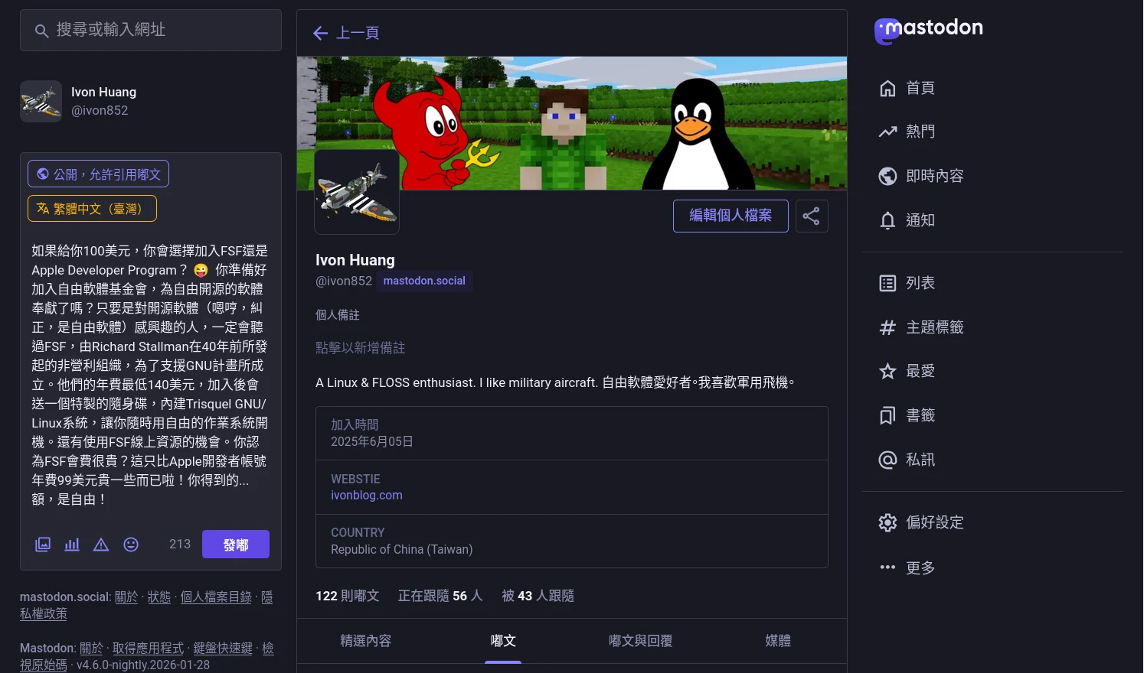Switch to the 媒體 tab
The height and width of the screenshot is (673, 1144).
(x=778, y=641)
